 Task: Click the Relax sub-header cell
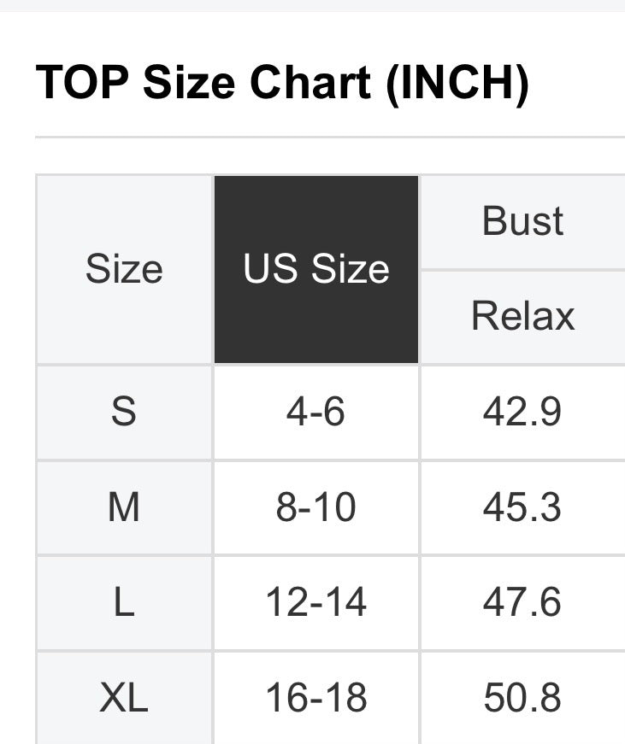tap(522, 316)
